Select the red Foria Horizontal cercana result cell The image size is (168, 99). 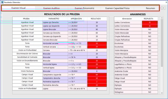(97, 43)
